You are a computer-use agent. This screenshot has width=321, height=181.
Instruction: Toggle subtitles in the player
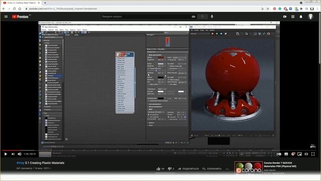click(x=286, y=154)
